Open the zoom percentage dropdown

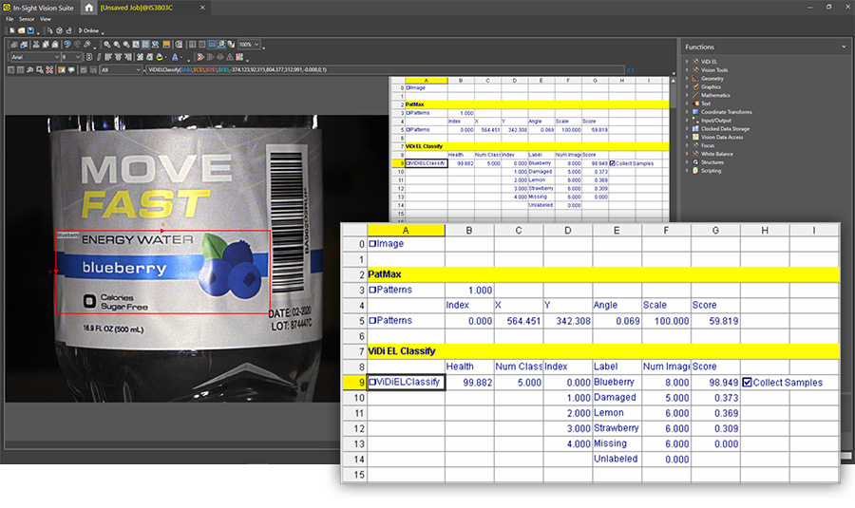pos(257,44)
